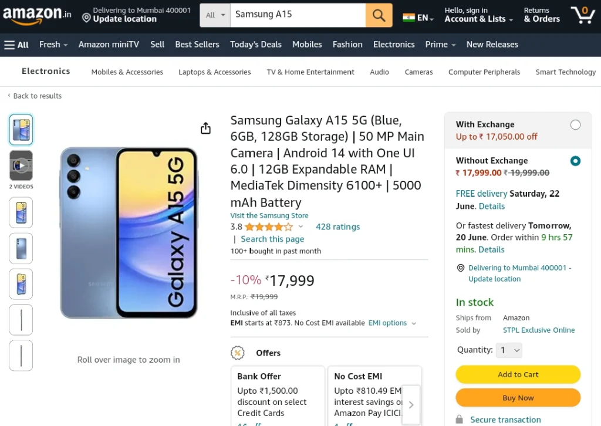
Task: Click the Amazon.in logo
Action: pos(37,15)
